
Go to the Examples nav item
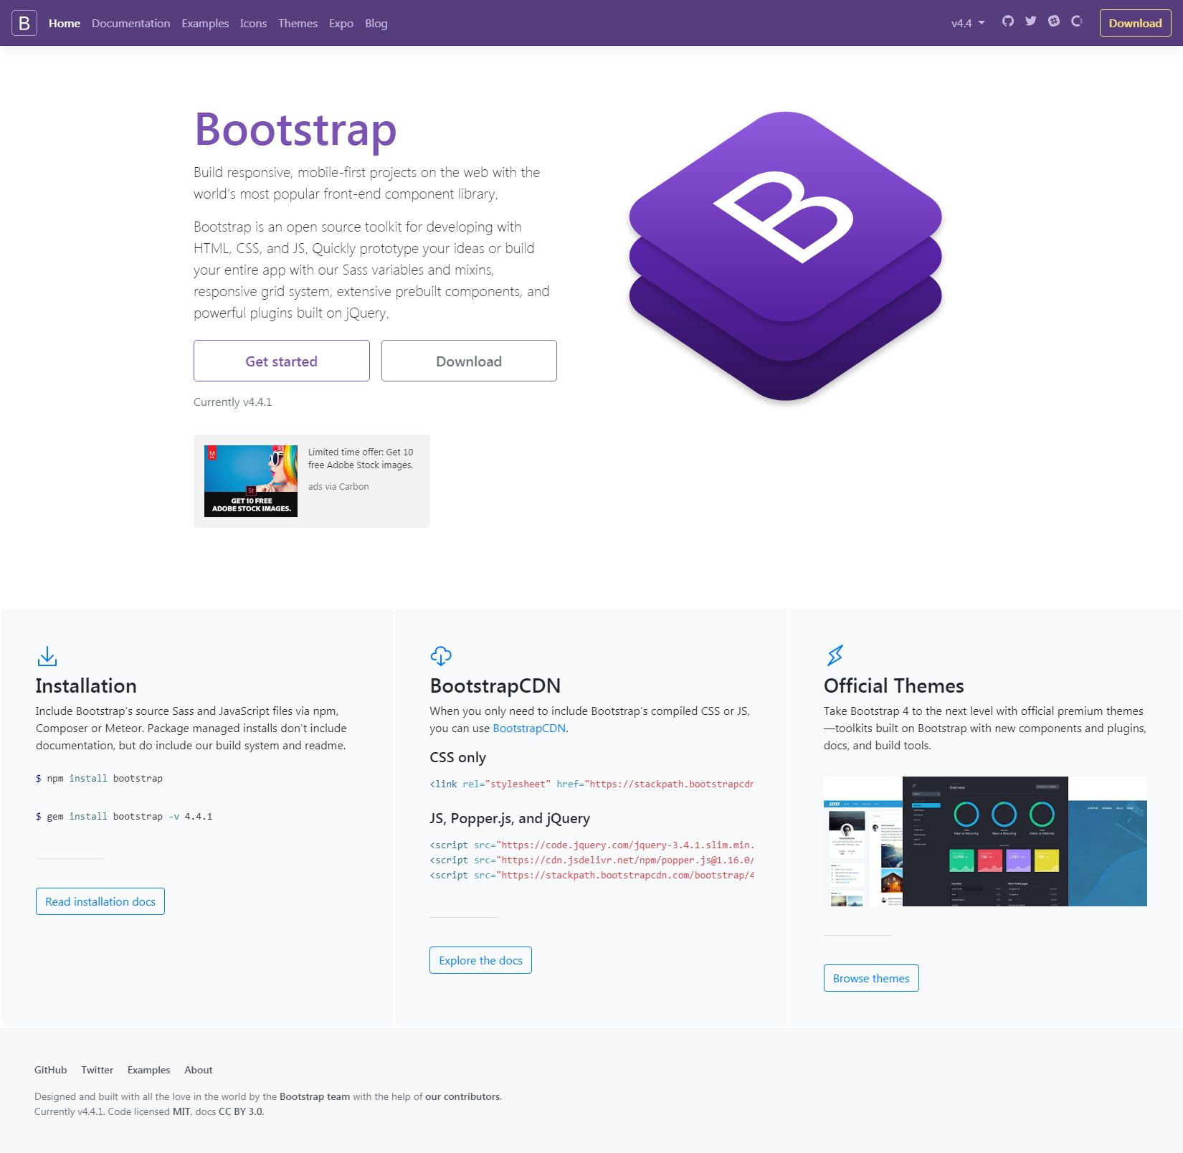tap(205, 23)
